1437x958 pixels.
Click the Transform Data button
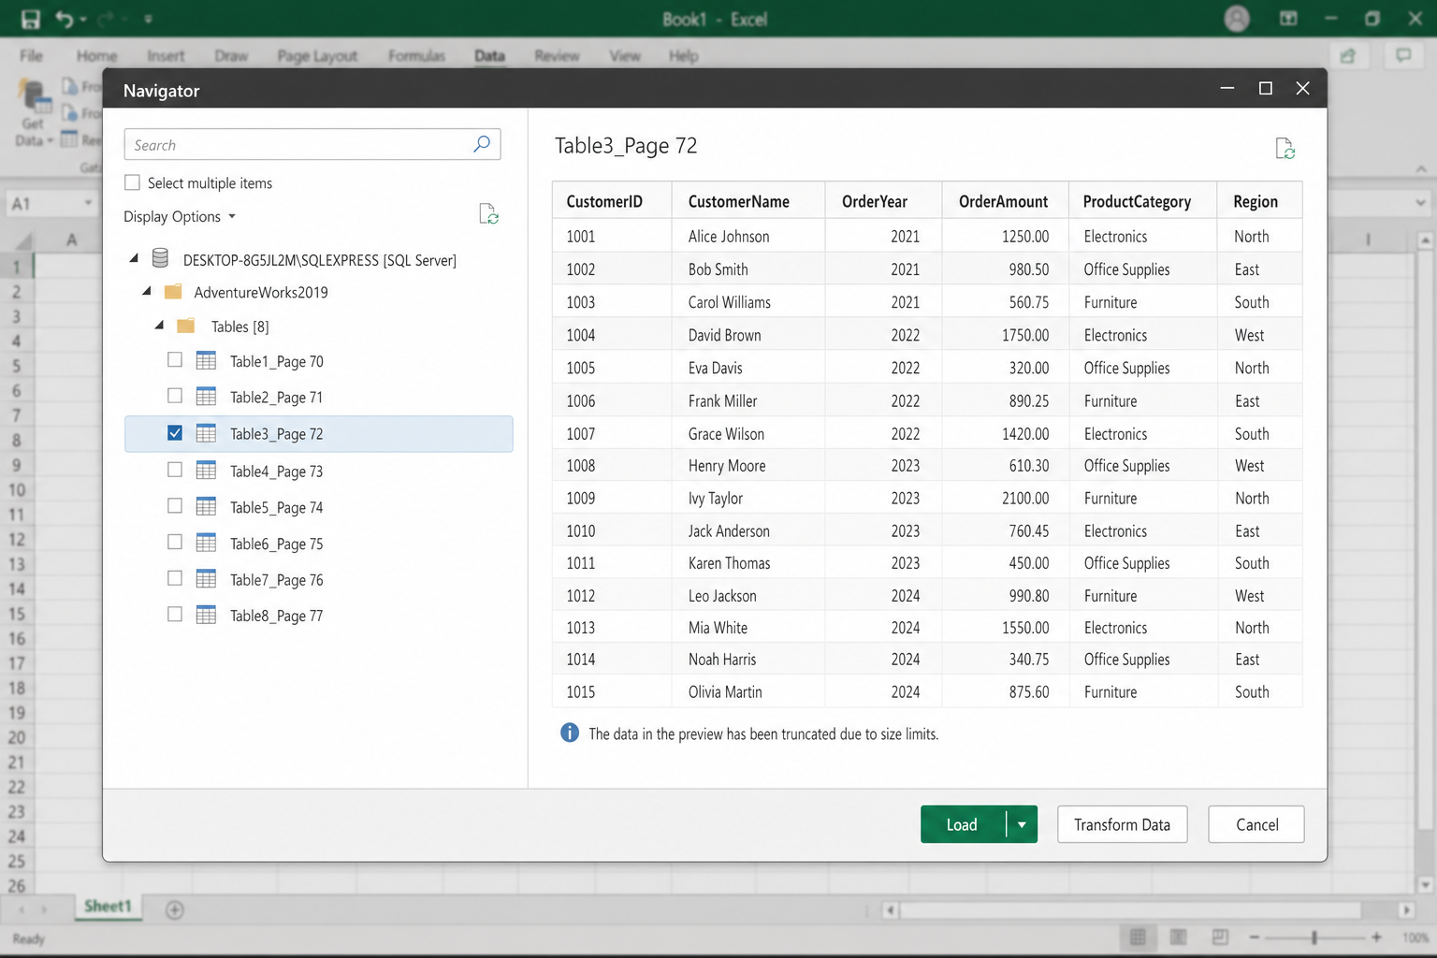pyautogui.click(x=1122, y=824)
